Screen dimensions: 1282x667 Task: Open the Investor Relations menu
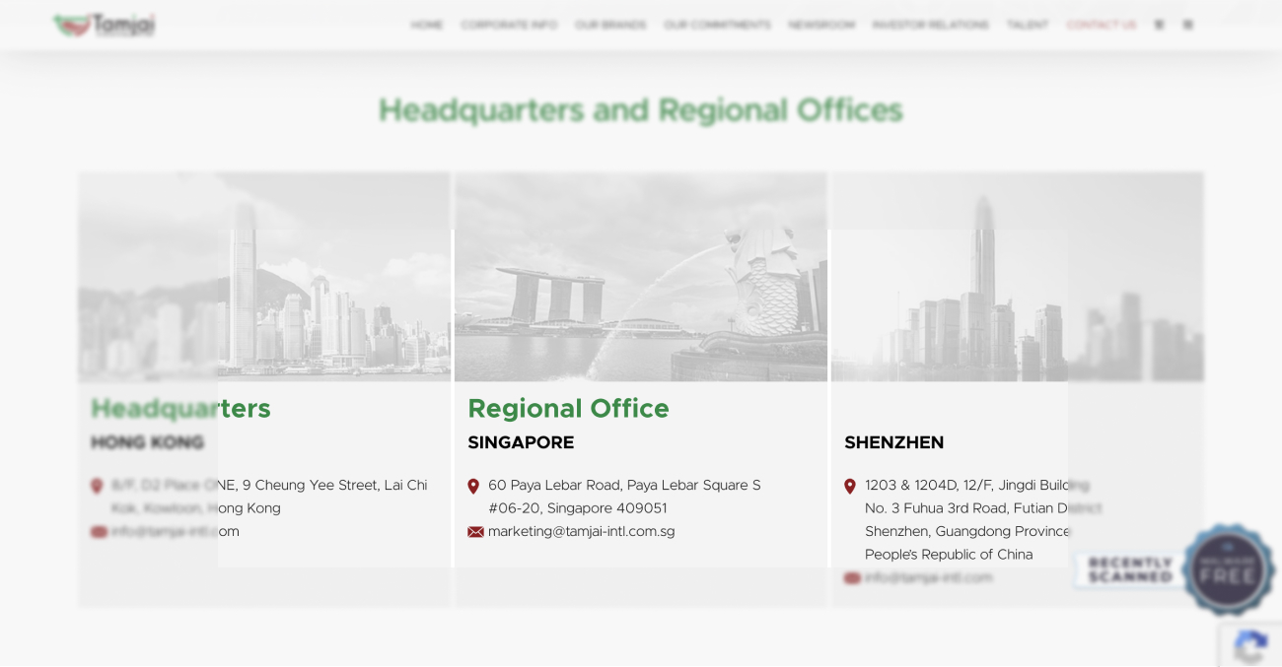(x=930, y=25)
